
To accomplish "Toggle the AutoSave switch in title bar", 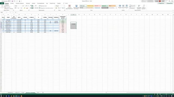I will [10, 1].
